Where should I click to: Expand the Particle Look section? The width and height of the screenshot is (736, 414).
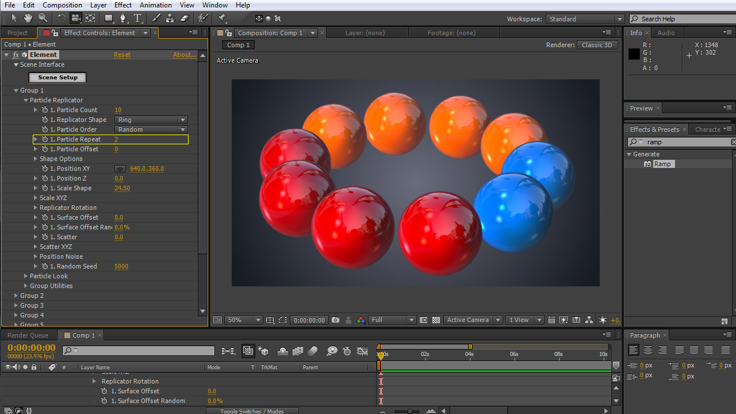pyautogui.click(x=26, y=276)
